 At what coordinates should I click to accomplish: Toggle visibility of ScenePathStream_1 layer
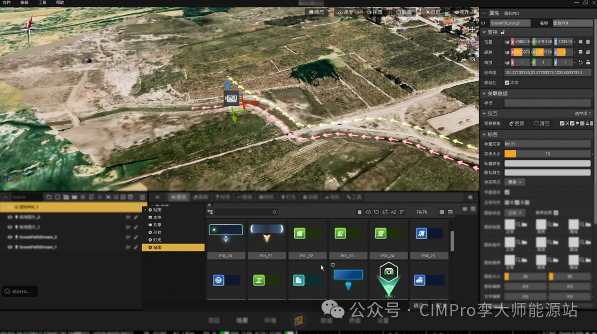point(10,247)
